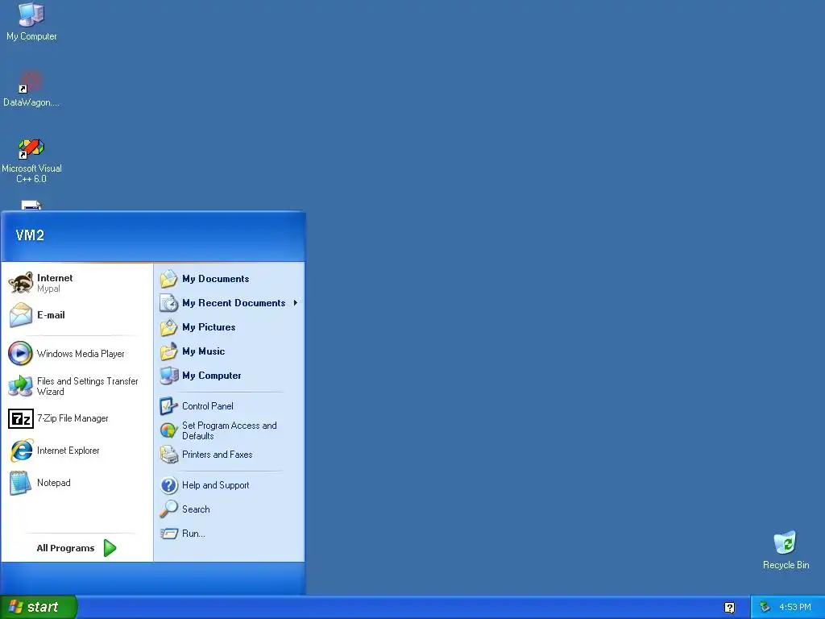The width and height of the screenshot is (825, 619).
Task: Open Search label in Start menu
Action: pyautogui.click(x=196, y=509)
